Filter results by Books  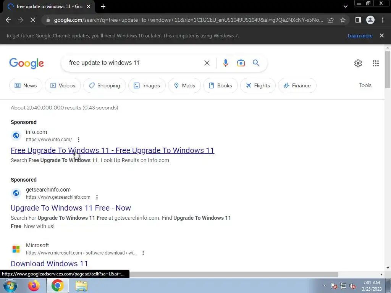pyautogui.click(x=220, y=85)
